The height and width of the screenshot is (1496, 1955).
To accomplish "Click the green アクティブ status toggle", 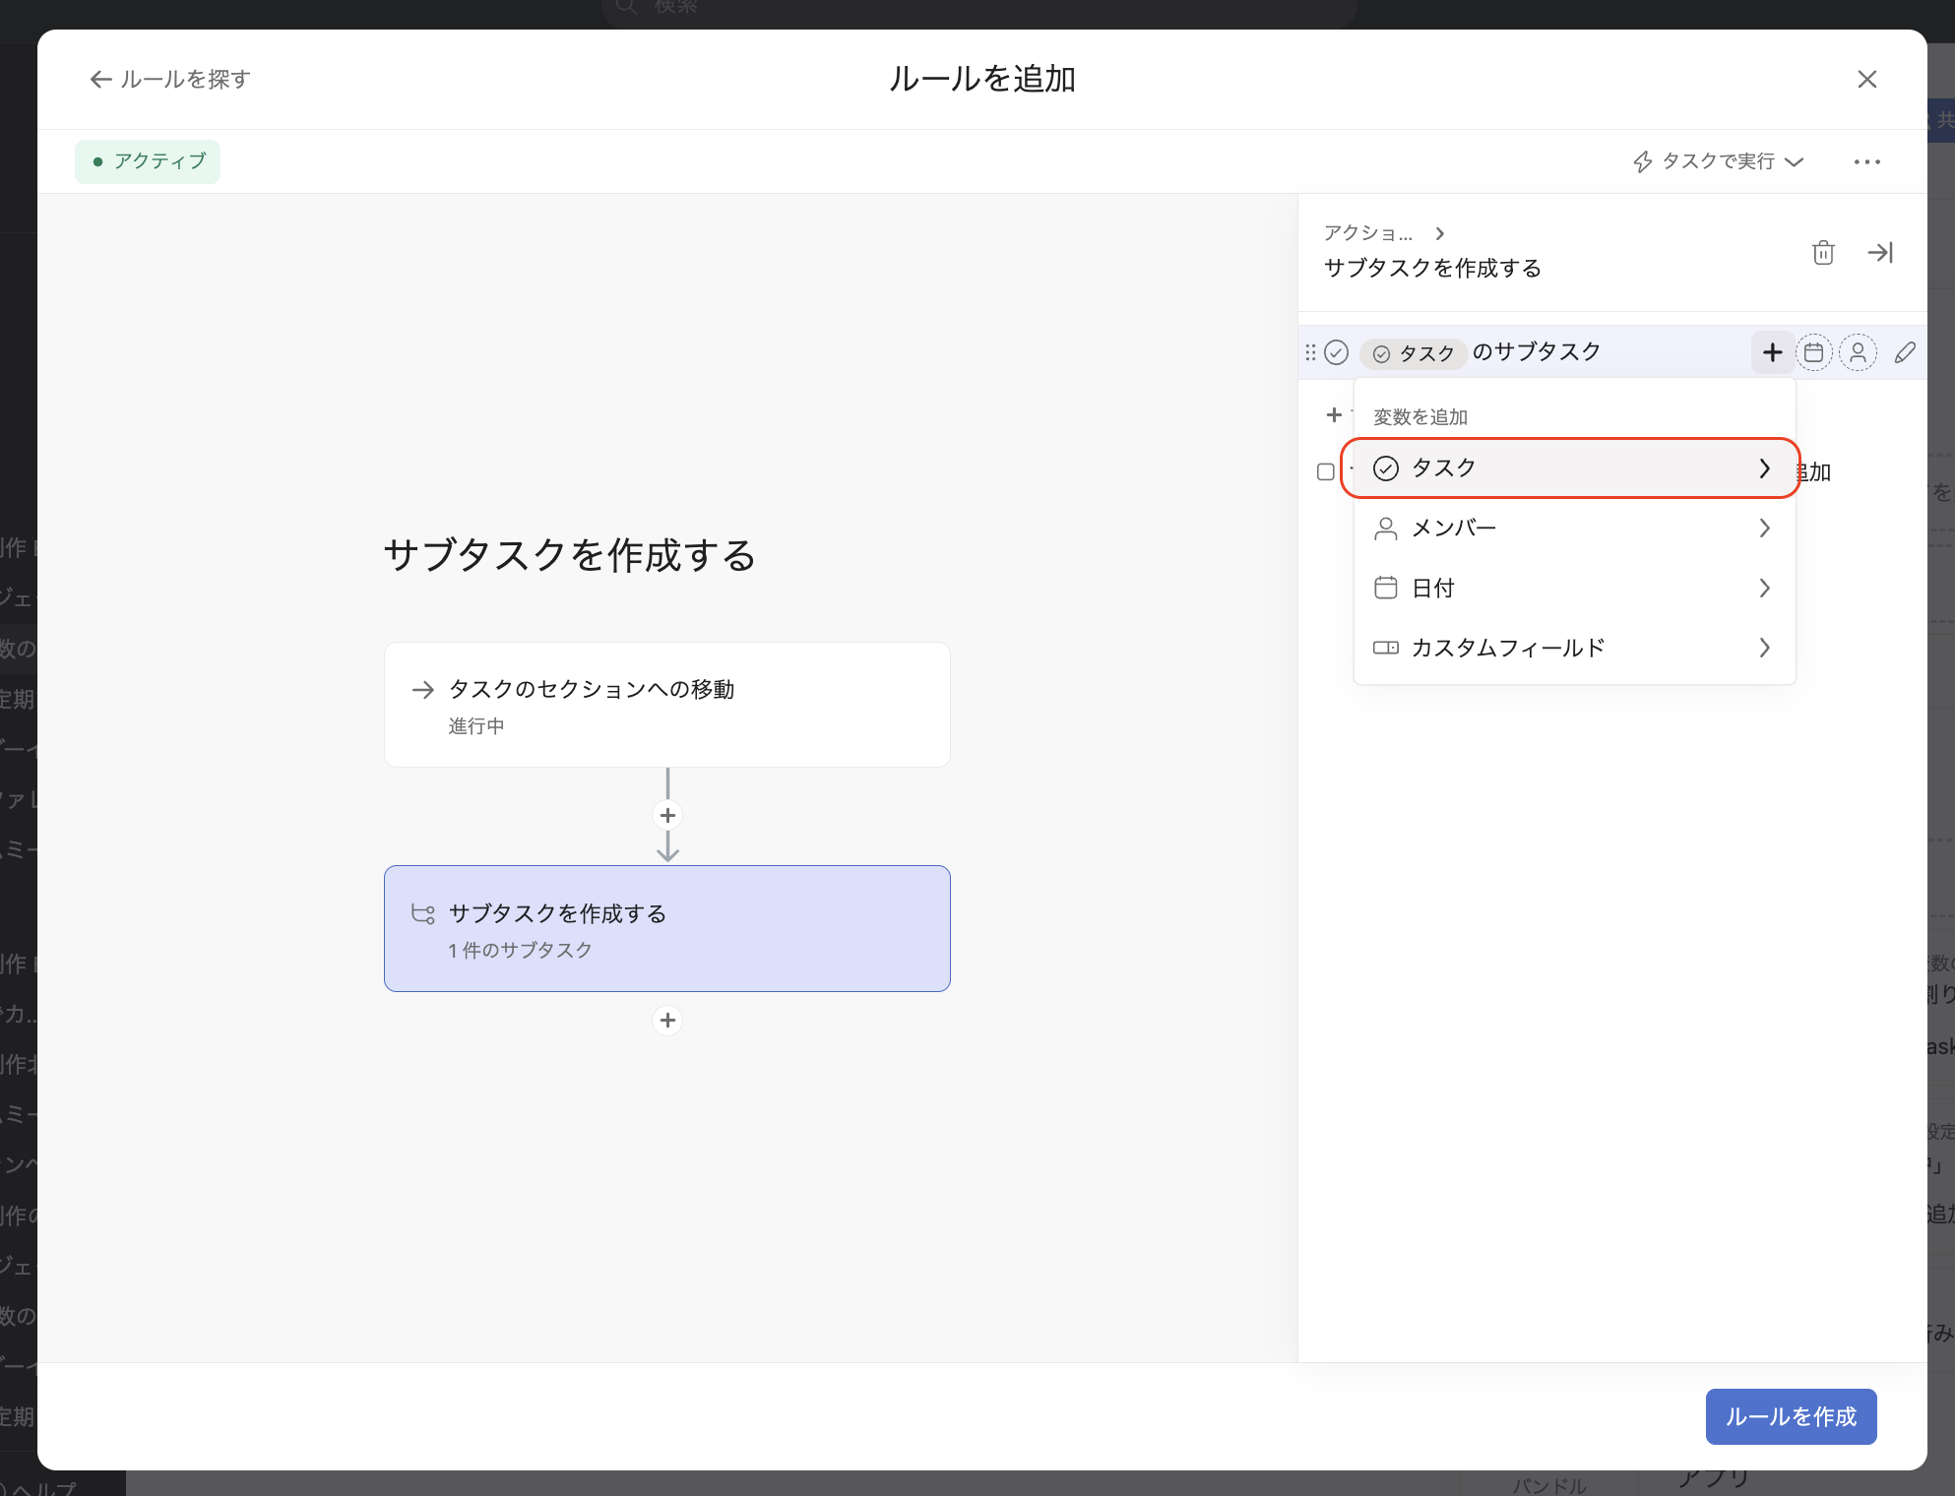I will click(148, 161).
